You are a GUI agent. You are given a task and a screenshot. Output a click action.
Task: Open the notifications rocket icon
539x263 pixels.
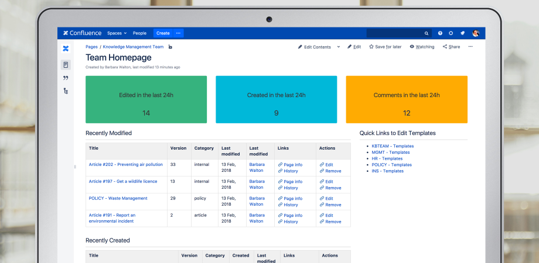pyautogui.click(x=462, y=33)
